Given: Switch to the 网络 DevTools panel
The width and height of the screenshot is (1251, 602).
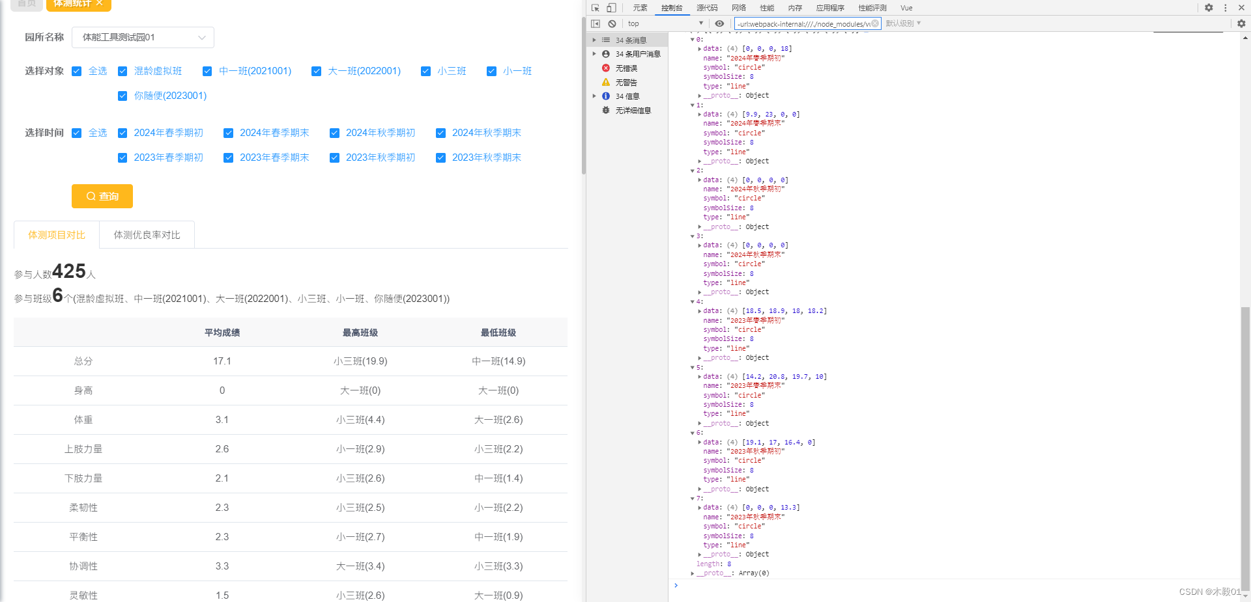Looking at the screenshot, I should [x=738, y=7].
